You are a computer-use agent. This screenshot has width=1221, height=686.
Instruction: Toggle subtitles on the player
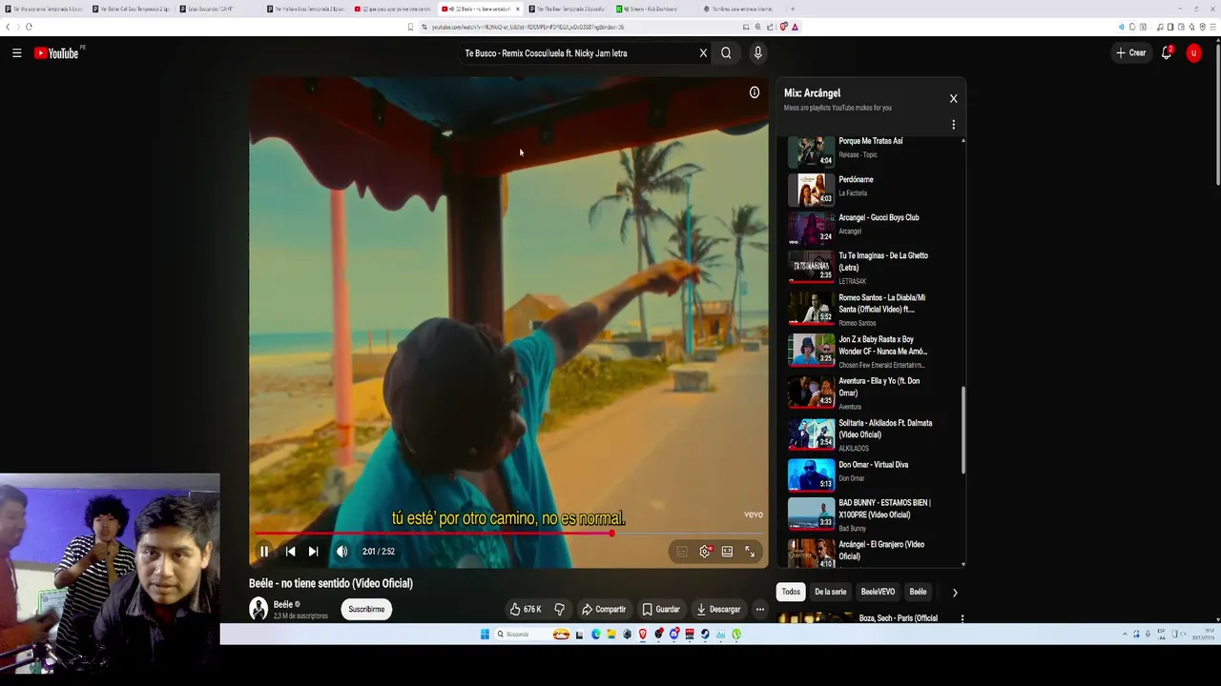point(681,552)
